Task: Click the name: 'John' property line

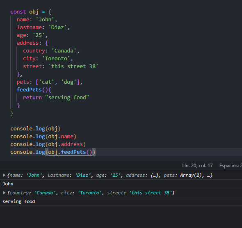Action: (x=37, y=20)
